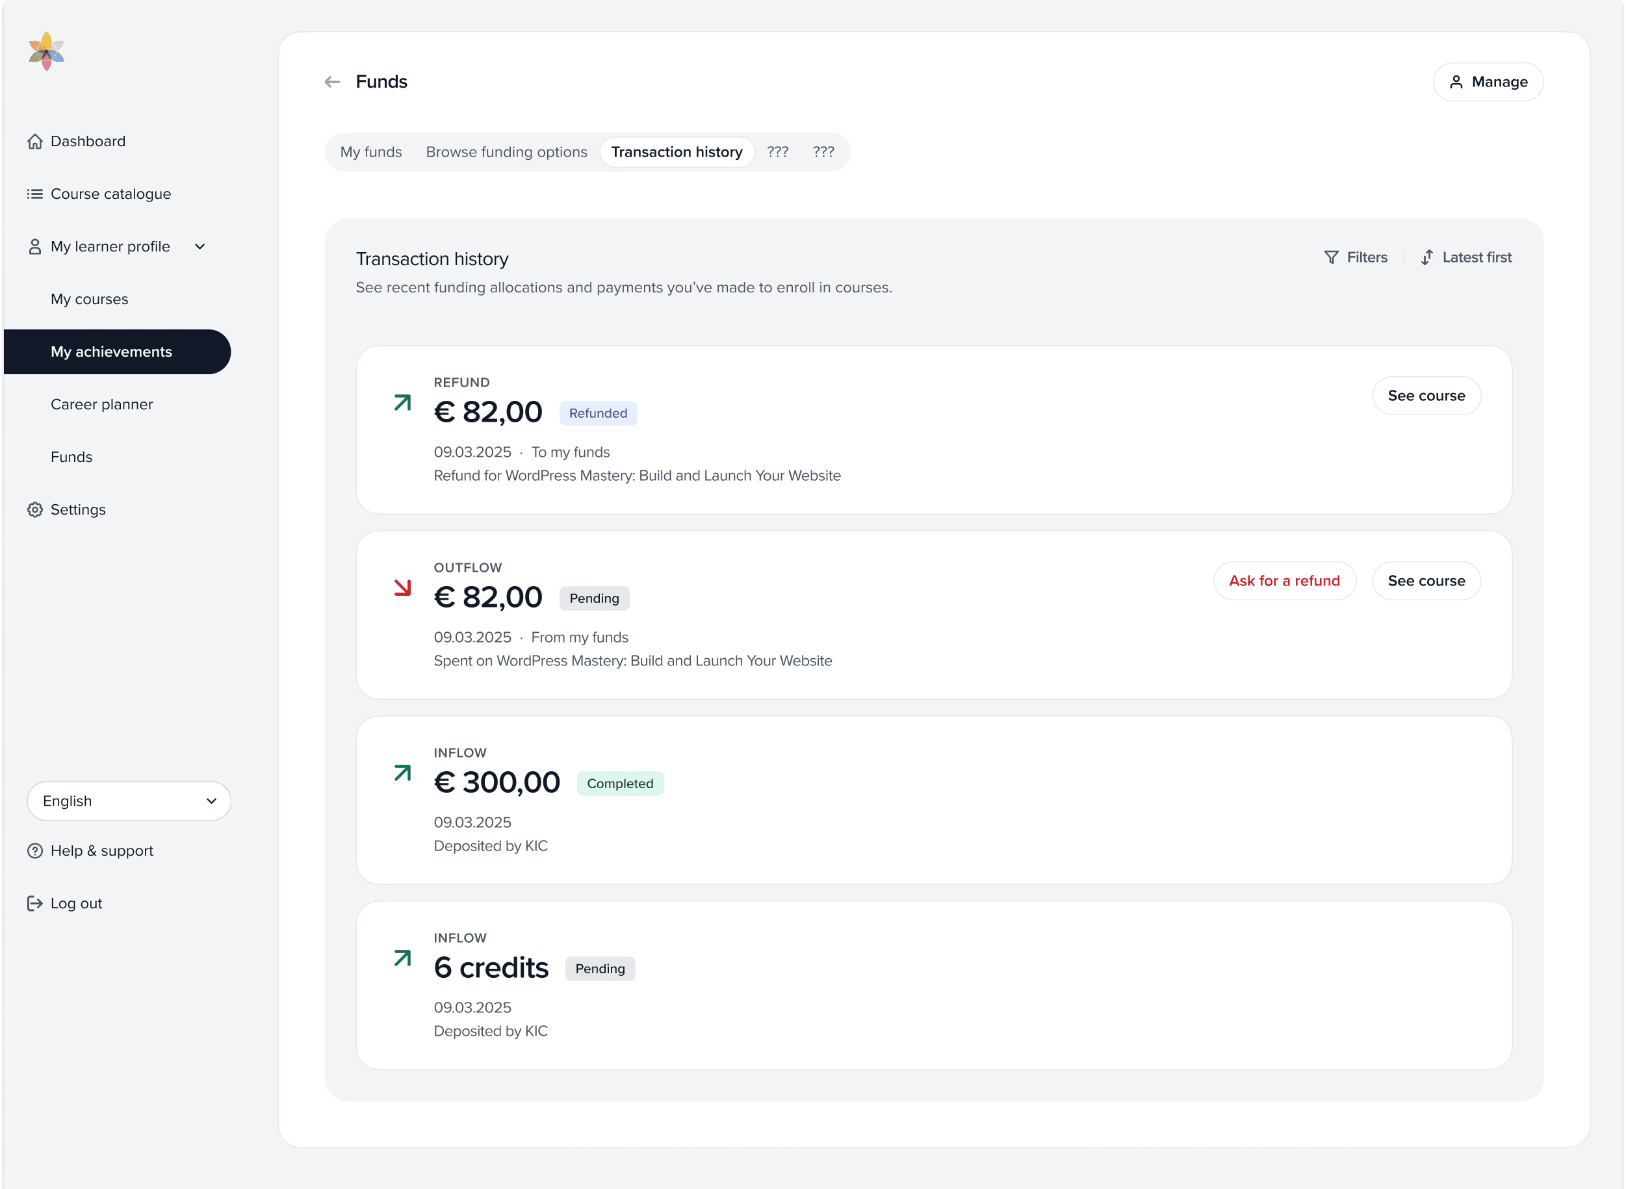Select the Browse funding options tab
The width and height of the screenshot is (1626, 1189).
(506, 152)
